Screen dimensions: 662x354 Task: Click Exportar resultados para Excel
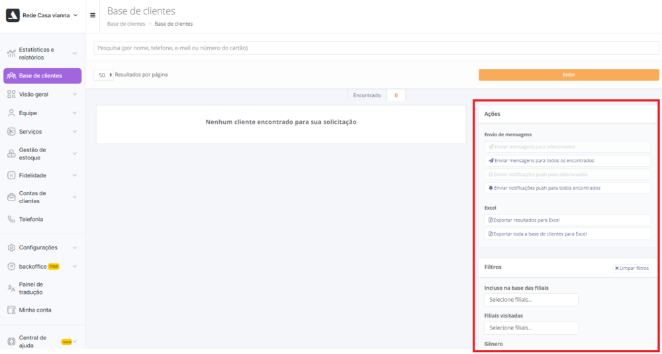568,220
